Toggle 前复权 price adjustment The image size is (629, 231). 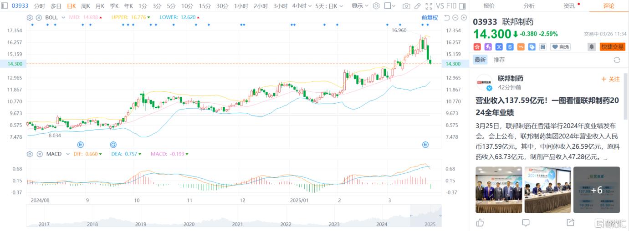[430, 17]
